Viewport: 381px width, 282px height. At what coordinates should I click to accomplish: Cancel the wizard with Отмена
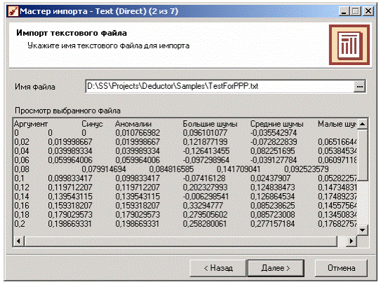tap(341, 268)
